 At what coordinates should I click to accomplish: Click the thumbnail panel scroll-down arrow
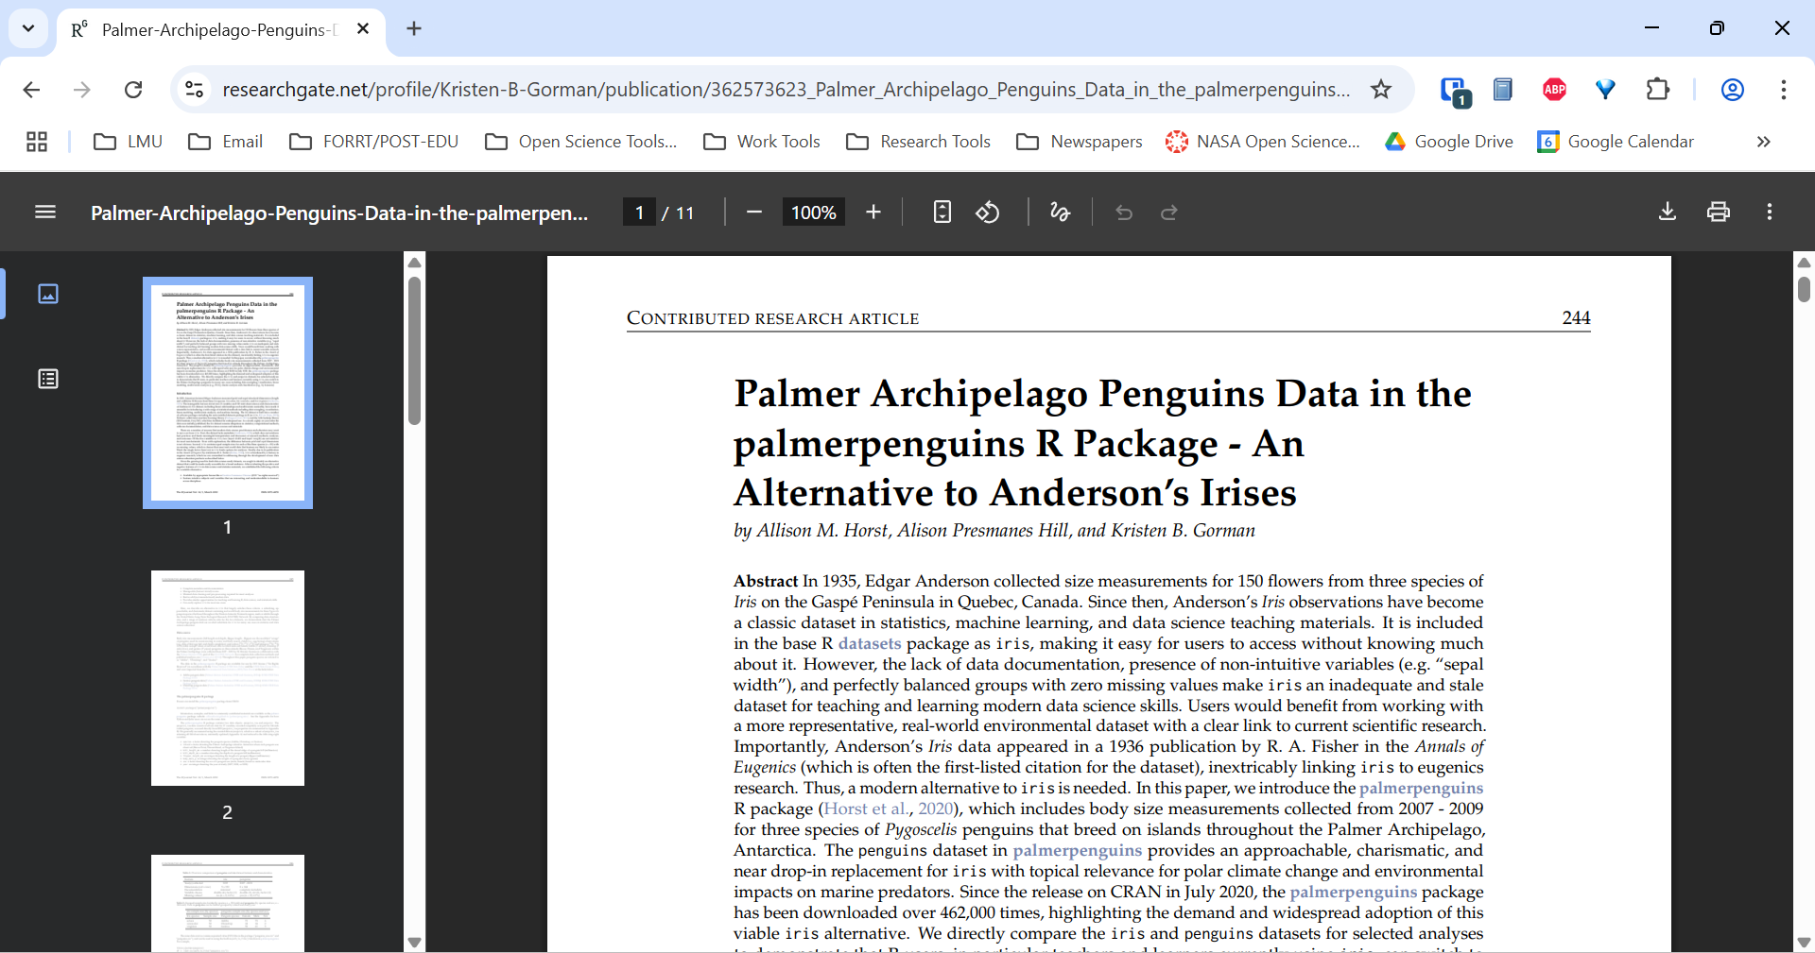coord(414,942)
